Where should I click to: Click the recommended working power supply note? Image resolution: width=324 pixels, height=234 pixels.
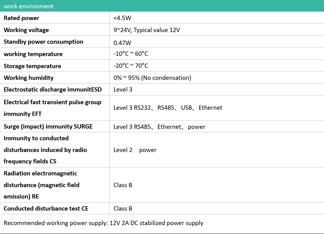click(103, 223)
